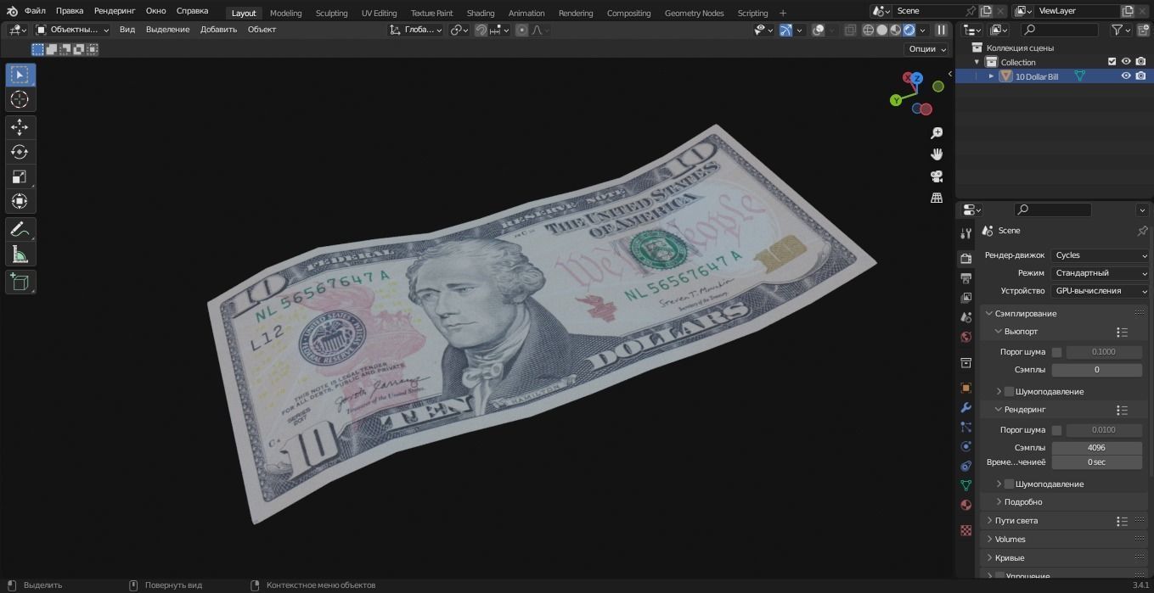1154x593 pixels.
Task: Toggle camera view with camera icon
Action: pyautogui.click(x=937, y=176)
